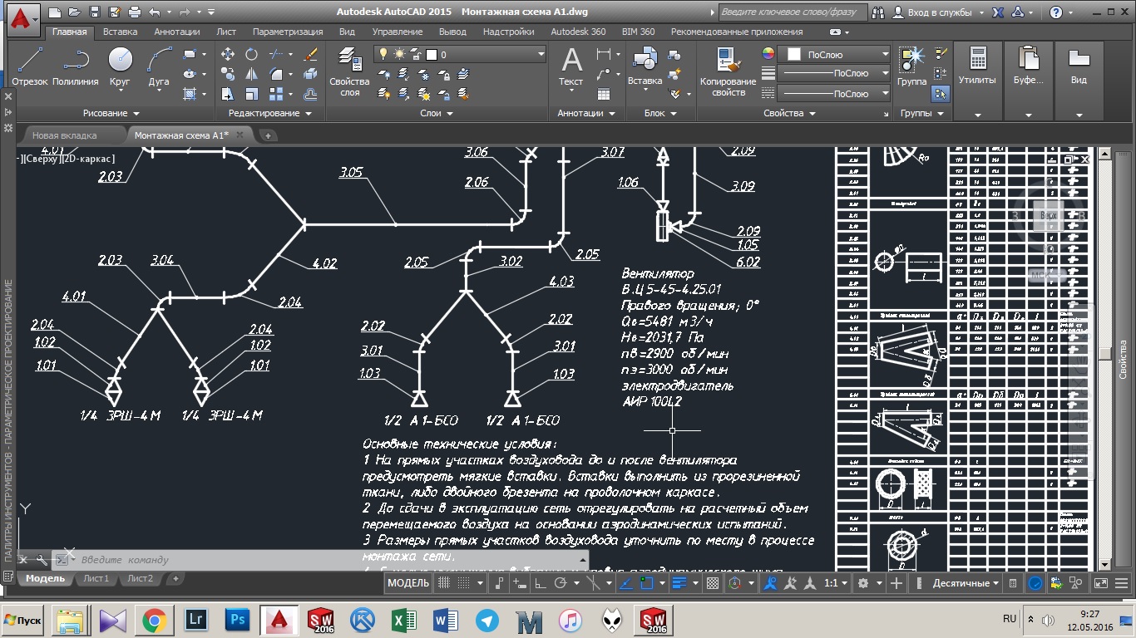The width and height of the screenshot is (1136, 638).
Task: Switch to the Вставка ribbon tab
Action: point(121,32)
